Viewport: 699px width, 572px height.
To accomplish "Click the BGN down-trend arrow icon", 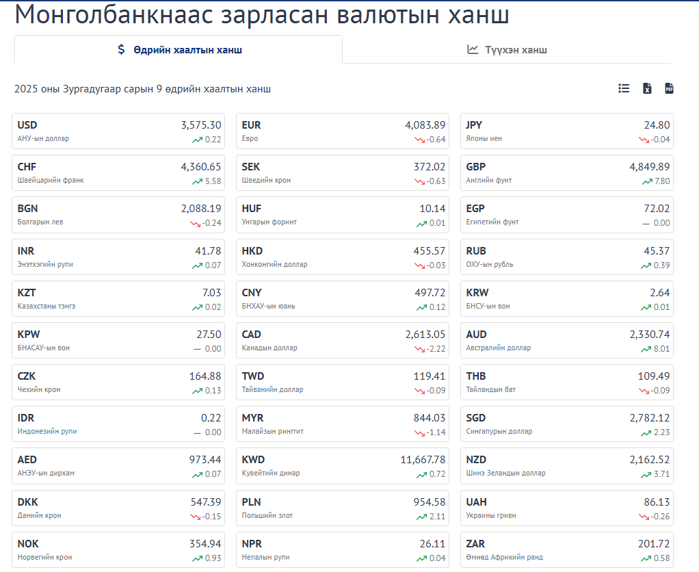I will tap(195, 223).
